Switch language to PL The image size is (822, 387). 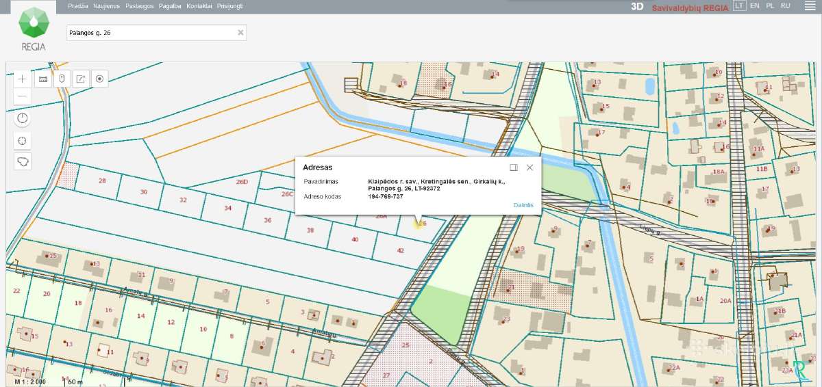[770, 5]
